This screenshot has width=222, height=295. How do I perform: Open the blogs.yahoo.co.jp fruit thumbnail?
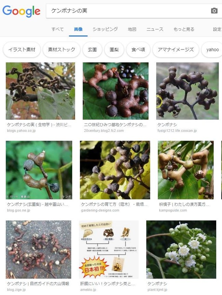click(x=40, y=91)
